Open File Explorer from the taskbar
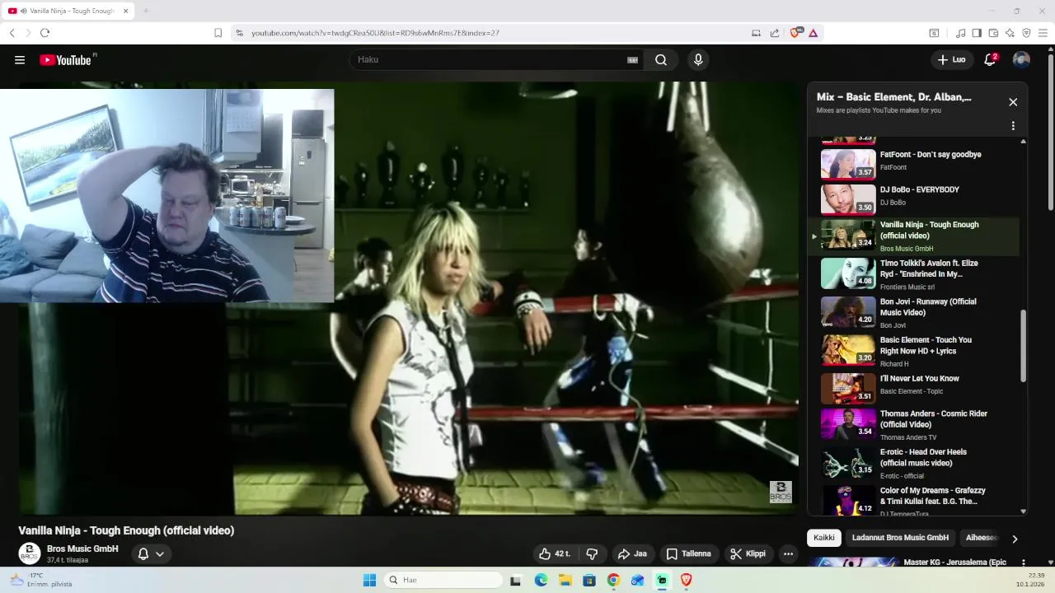Screen dimensions: 1055x593 (x=565, y=580)
